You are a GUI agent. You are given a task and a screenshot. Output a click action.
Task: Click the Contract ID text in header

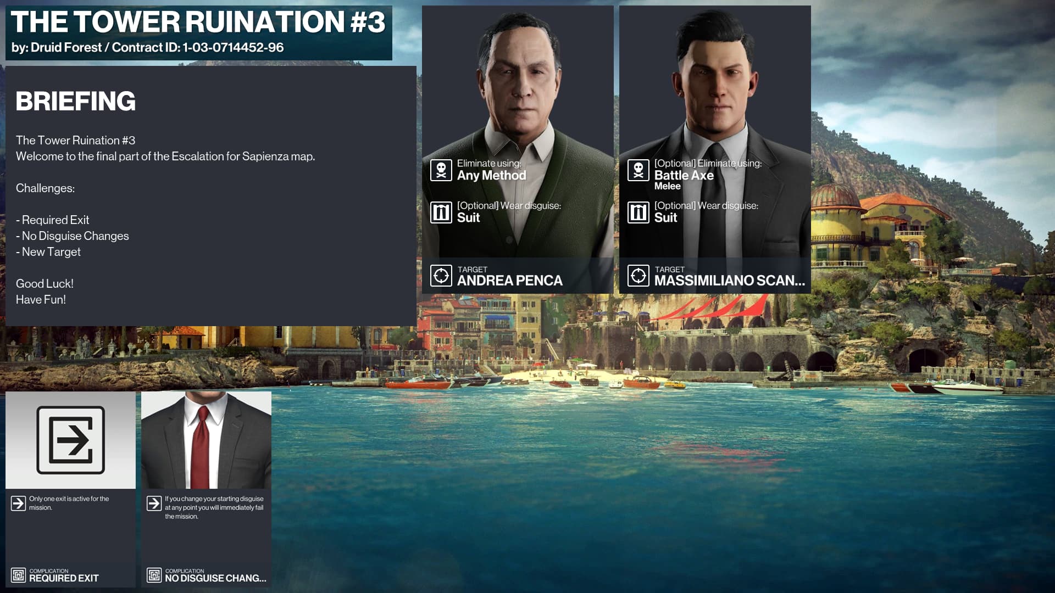coord(198,48)
